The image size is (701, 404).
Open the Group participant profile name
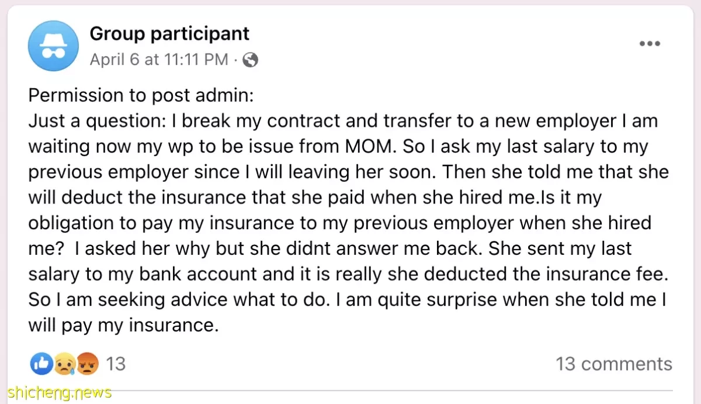169,33
